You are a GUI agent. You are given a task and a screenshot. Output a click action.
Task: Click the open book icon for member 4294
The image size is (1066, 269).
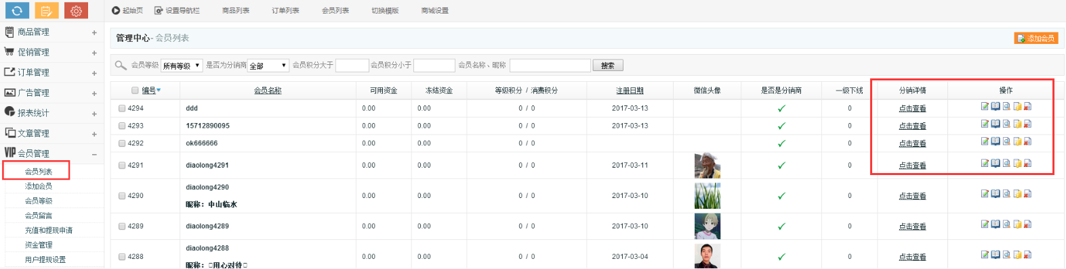[x=996, y=106]
